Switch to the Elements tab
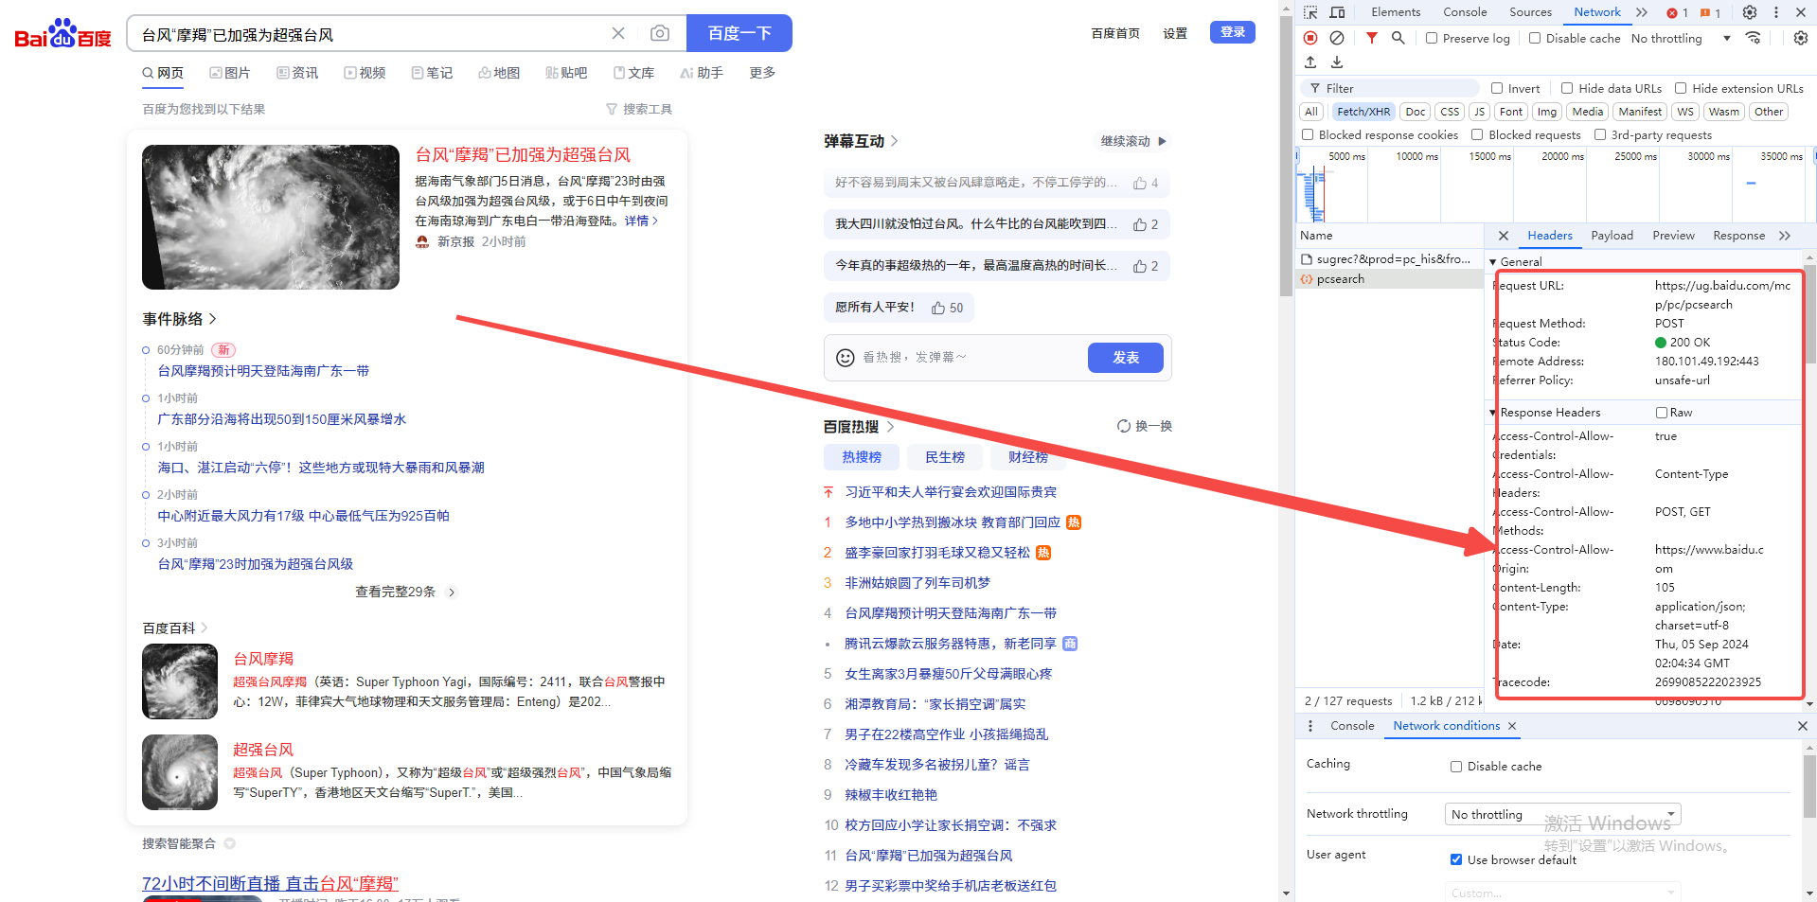1817x902 pixels. [x=1396, y=12]
